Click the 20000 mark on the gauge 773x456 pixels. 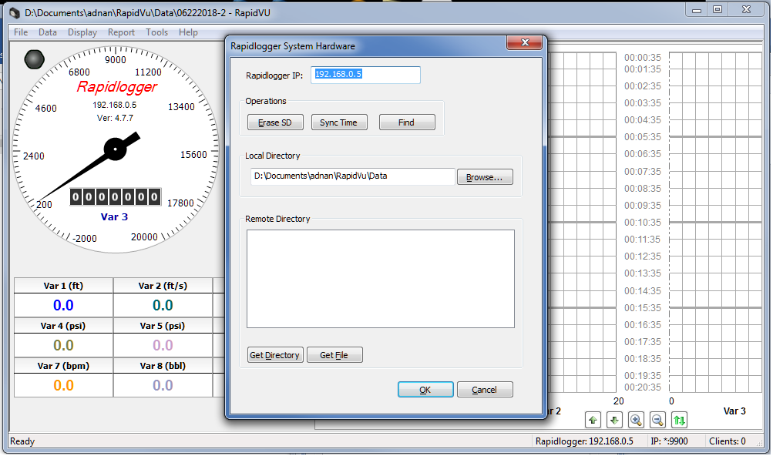click(x=144, y=237)
